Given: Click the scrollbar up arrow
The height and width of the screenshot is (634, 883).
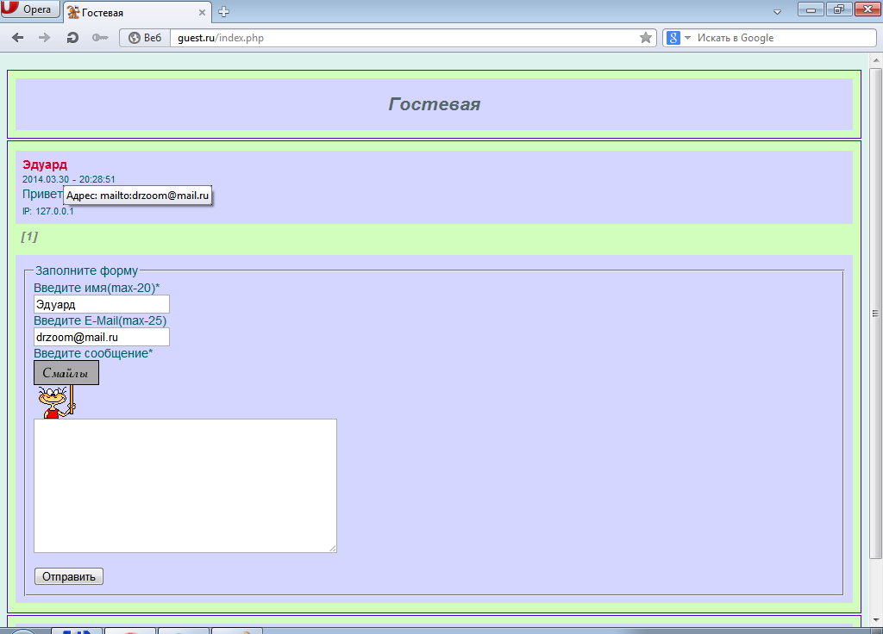Looking at the screenshot, I should [875, 59].
